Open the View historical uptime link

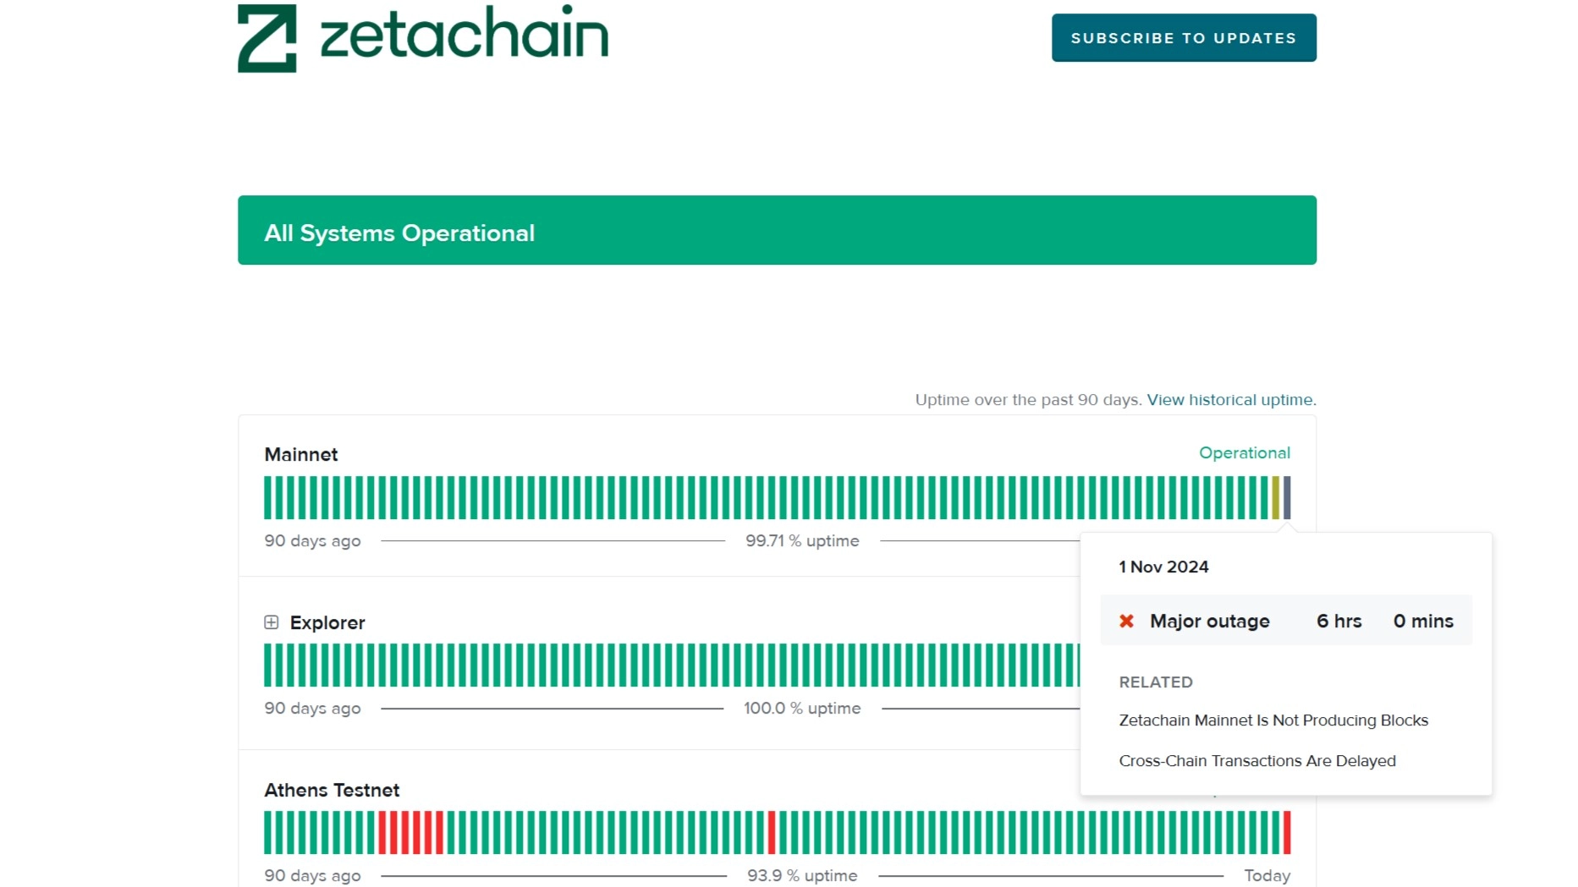(1231, 399)
